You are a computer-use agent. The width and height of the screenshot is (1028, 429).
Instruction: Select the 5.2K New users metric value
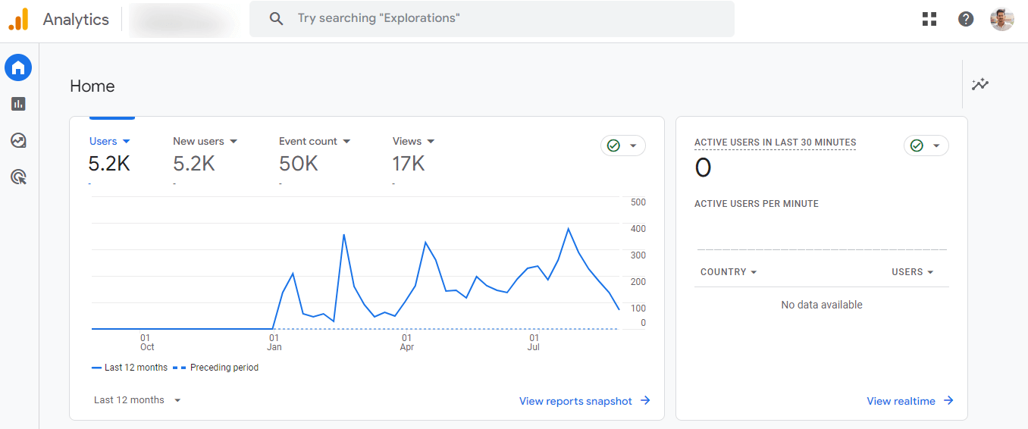(x=194, y=164)
